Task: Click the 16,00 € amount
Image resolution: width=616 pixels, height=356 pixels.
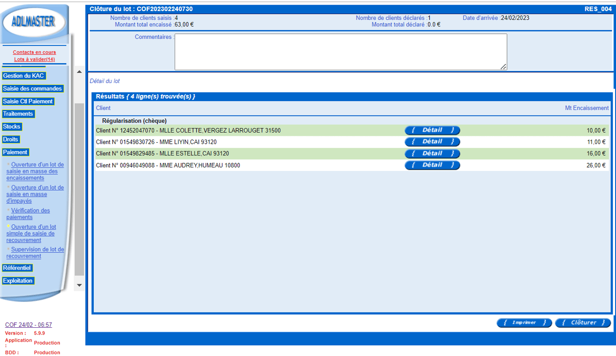Action: (x=596, y=154)
